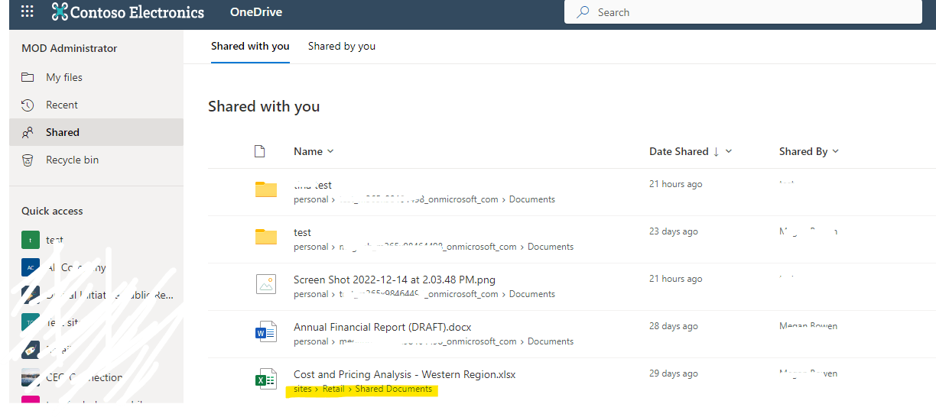The image size is (936, 417).
Task: Open Recent in sidebar
Action: [96, 105]
